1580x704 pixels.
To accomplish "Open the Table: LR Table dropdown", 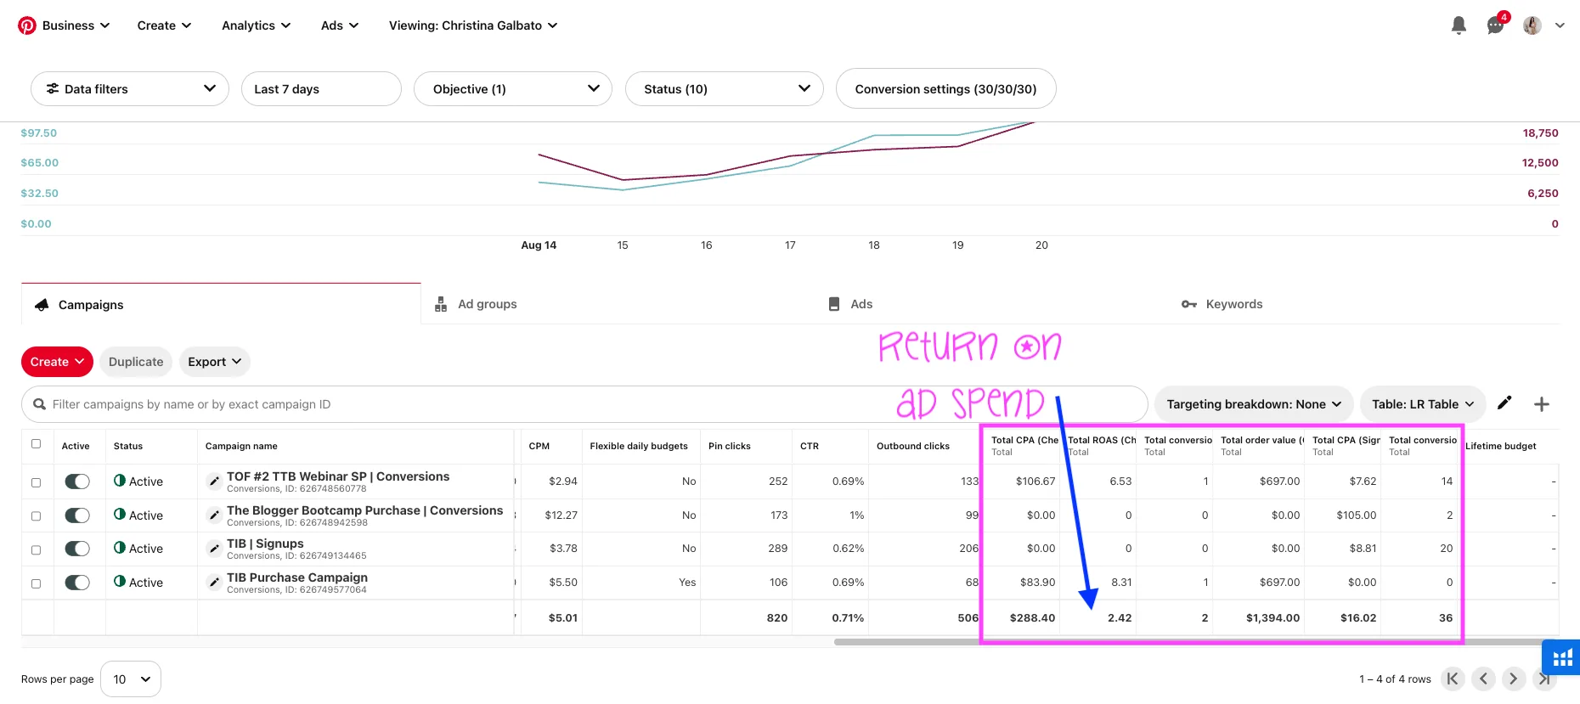I will [1423, 404].
